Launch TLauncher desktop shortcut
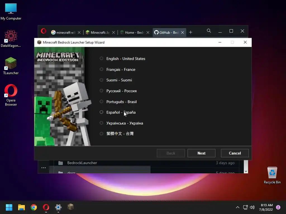The width and height of the screenshot is (286, 214). [11, 66]
